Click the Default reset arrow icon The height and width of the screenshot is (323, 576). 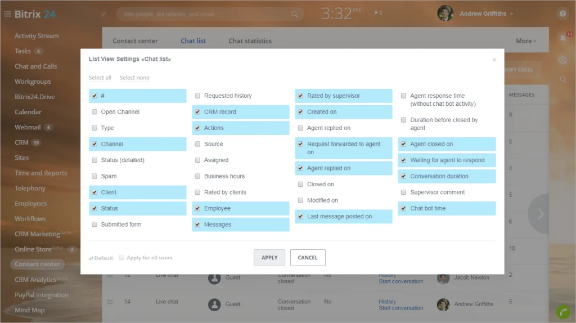[91, 258]
